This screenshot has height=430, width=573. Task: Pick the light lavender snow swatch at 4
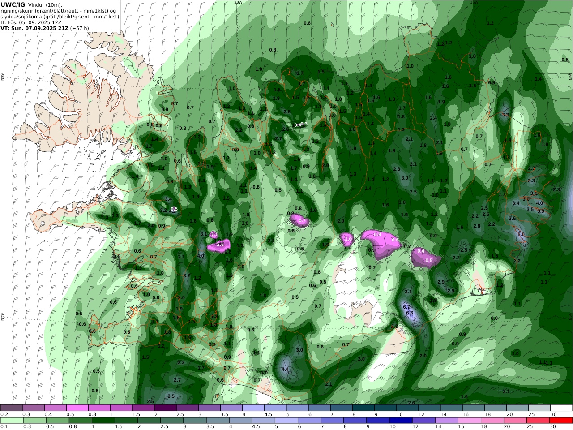[x=253, y=408]
